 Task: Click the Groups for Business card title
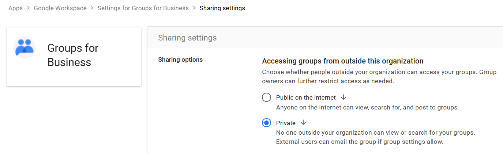[x=73, y=55]
